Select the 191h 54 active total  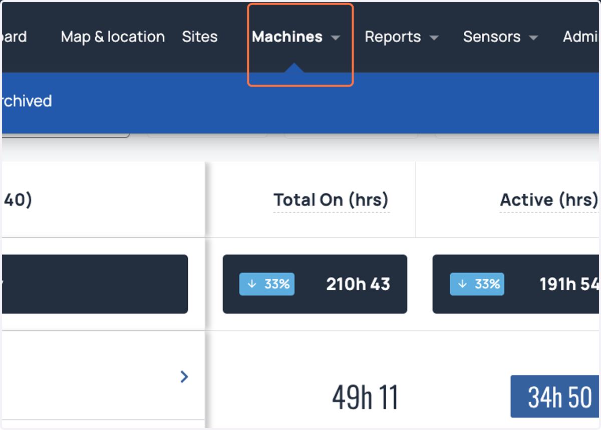569,284
